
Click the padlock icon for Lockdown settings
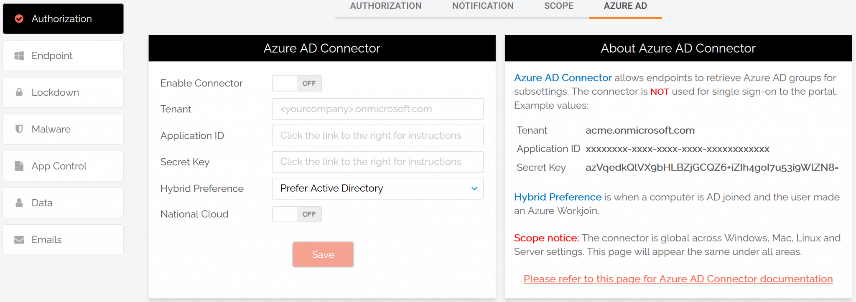pos(19,92)
